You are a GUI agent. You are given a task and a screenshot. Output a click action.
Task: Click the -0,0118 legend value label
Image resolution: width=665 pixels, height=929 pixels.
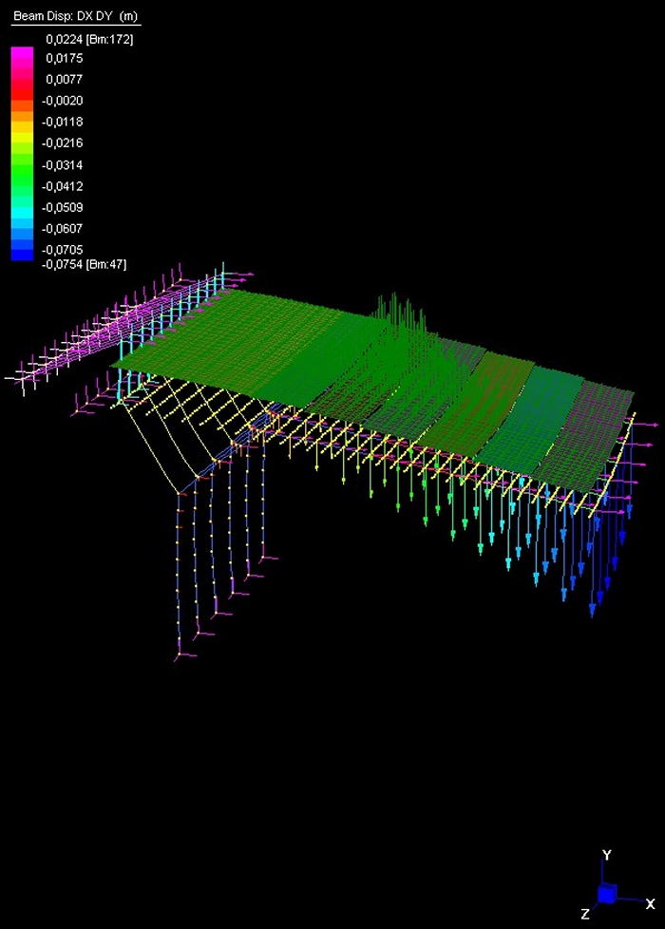(63, 122)
